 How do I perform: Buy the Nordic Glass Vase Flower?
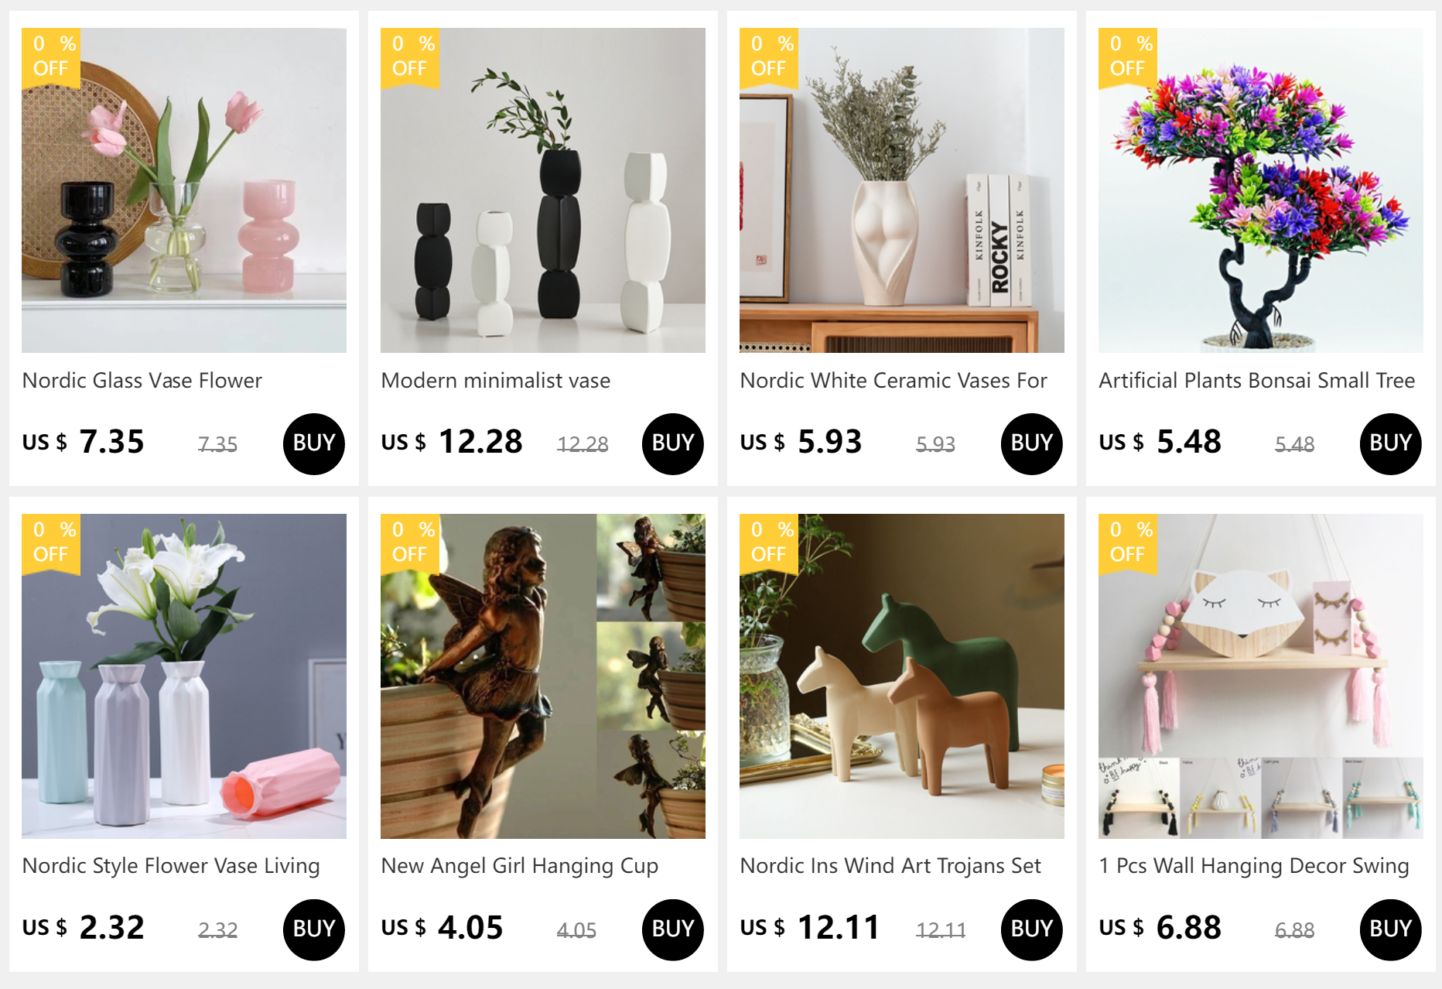(x=314, y=443)
